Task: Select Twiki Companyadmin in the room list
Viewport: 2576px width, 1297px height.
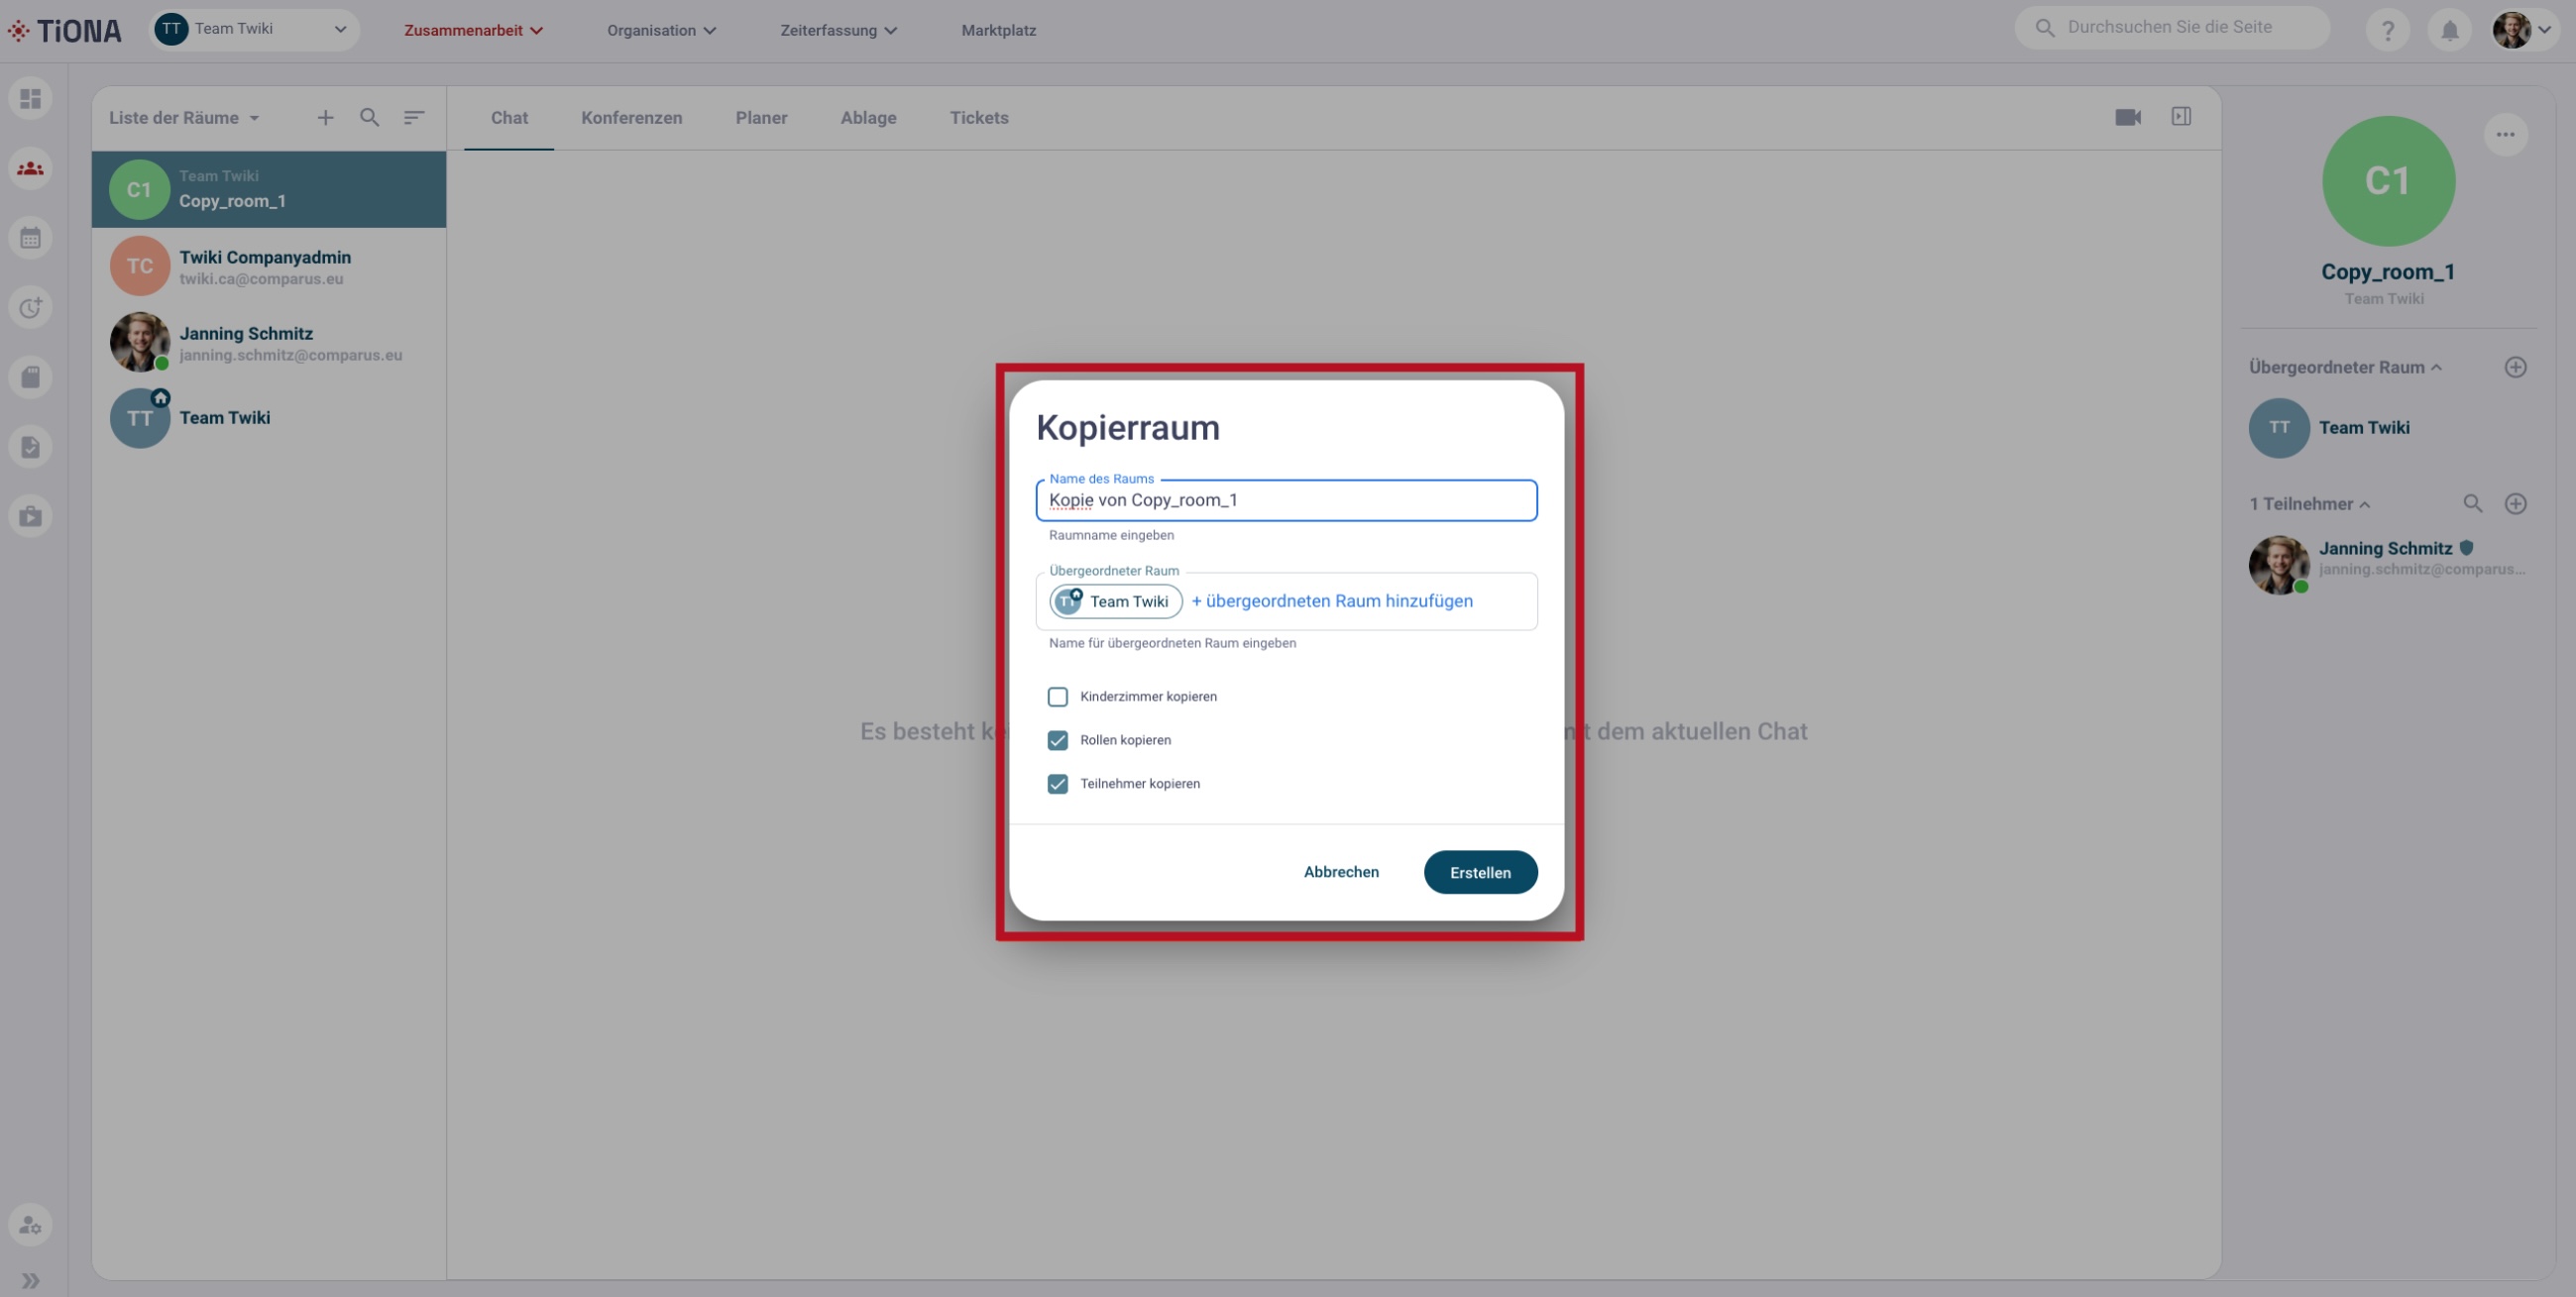Action: [x=269, y=266]
